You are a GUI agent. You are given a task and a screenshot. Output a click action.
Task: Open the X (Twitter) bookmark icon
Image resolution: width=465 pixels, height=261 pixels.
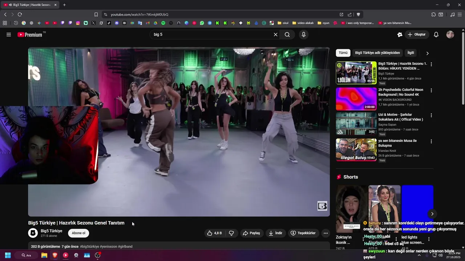point(93,23)
